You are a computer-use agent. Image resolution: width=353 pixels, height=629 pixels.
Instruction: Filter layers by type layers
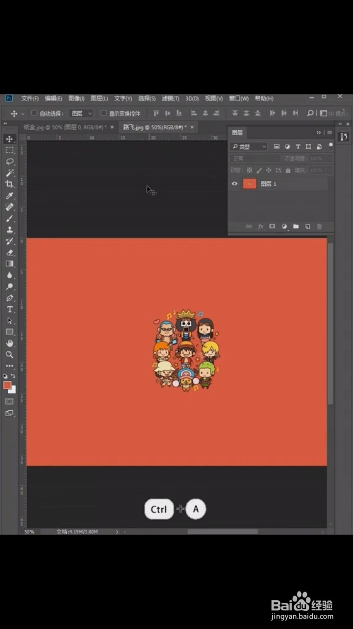[x=298, y=146]
